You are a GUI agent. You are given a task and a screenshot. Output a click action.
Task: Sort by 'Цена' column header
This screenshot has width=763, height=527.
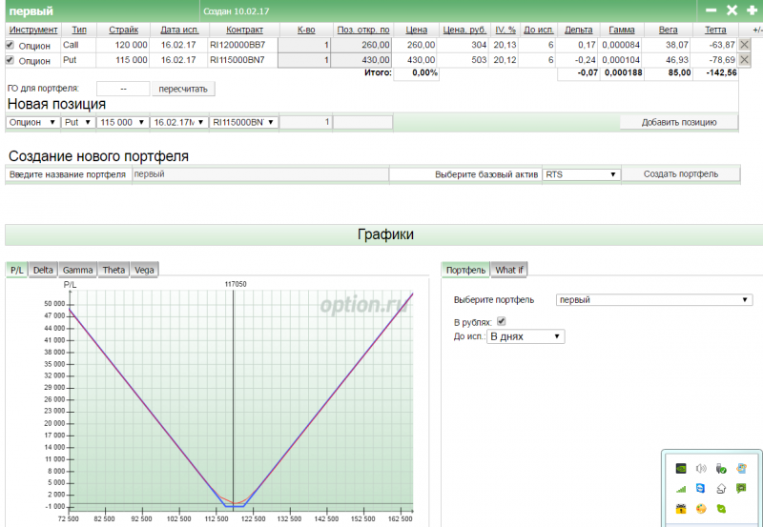[x=417, y=30]
